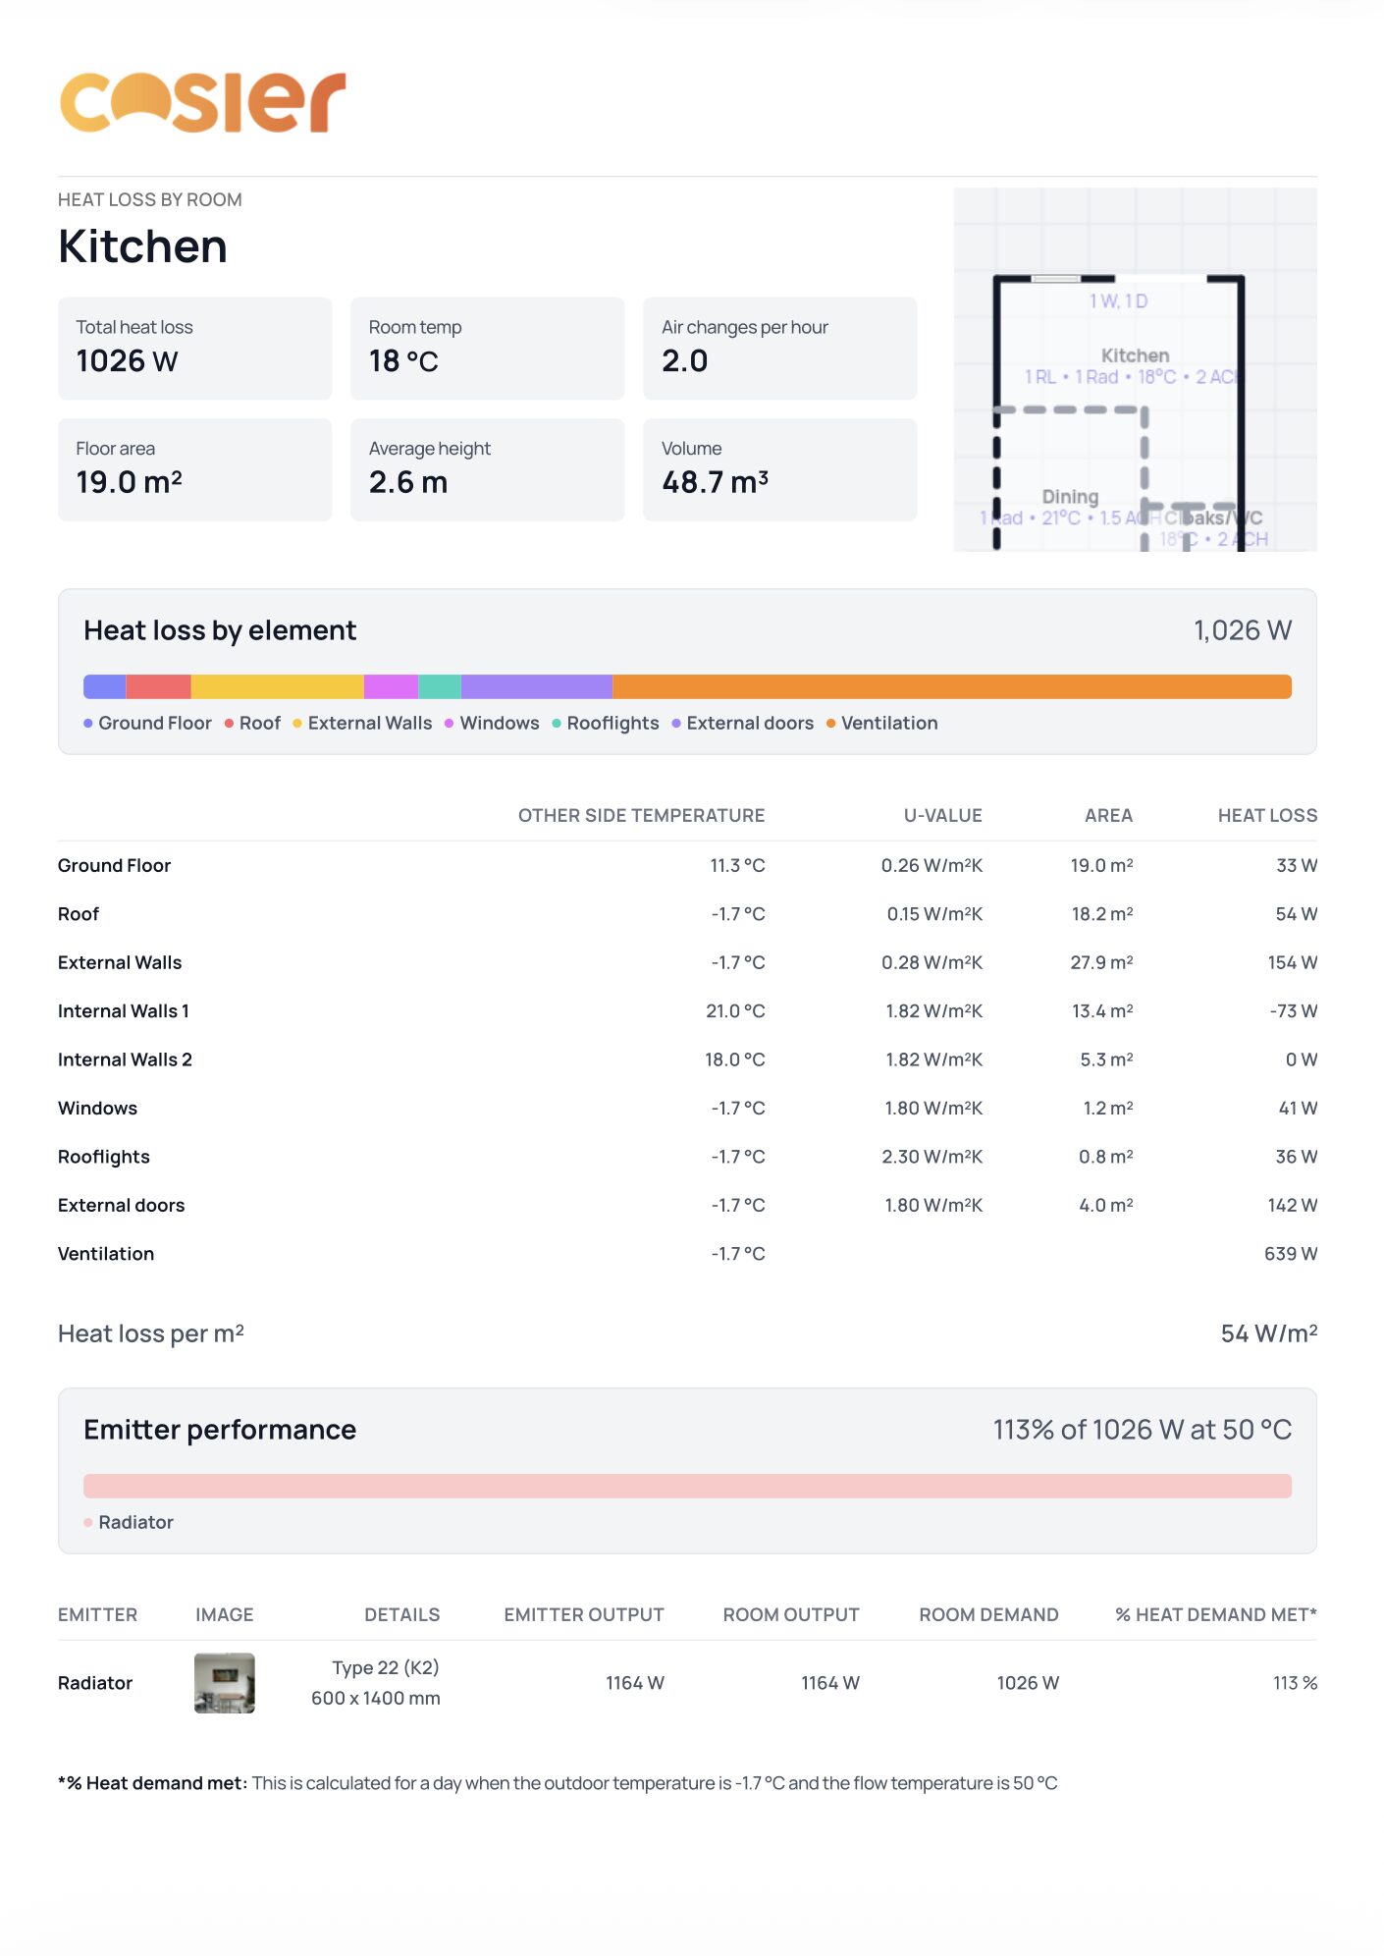Select the yellow External Walls bar segment
1384x1956 pixels.
tap(277, 687)
